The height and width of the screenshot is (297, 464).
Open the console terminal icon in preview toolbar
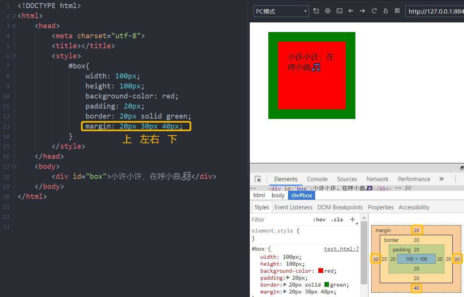[x=339, y=11]
